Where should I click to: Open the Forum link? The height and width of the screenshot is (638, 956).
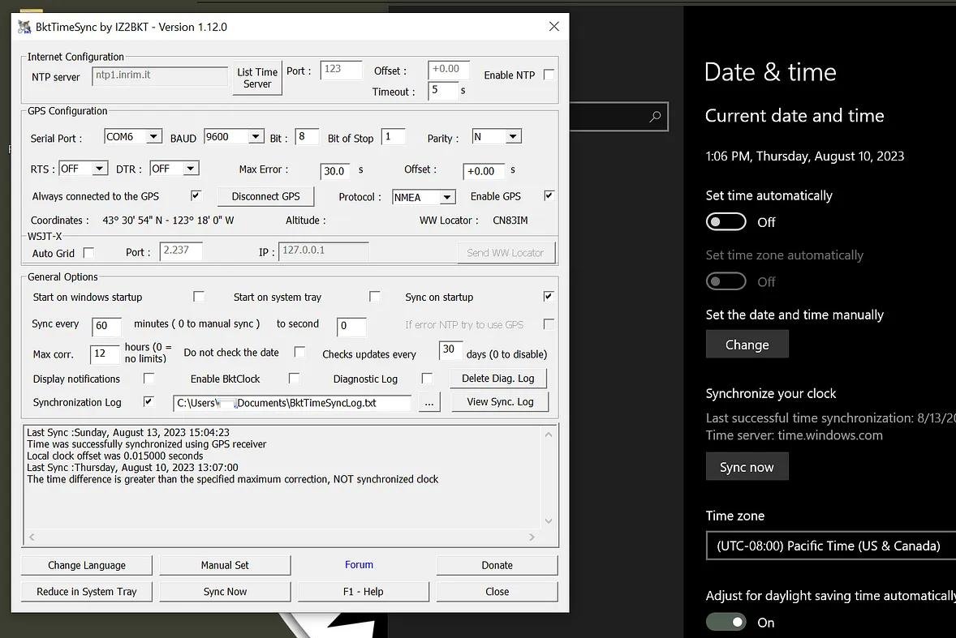point(360,564)
